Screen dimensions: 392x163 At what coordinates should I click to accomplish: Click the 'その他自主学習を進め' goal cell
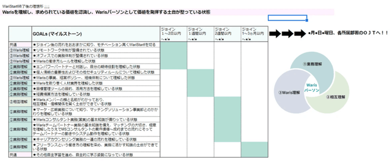click(x=96, y=155)
